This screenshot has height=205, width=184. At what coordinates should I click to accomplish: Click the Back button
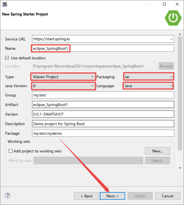coord(87,196)
